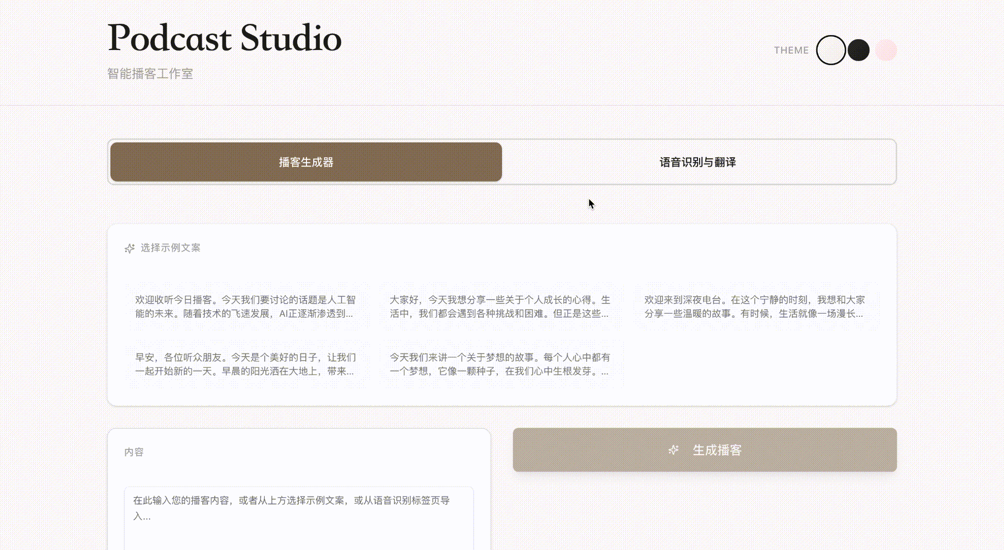Switch to the dark black theme
The width and height of the screenshot is (1004, 550).
pos(859,50)
